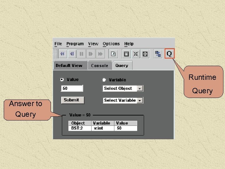Click the expand arrows toolbar icon
The width and height of the screenshot is (225, 169).
(x=145, y=54)
